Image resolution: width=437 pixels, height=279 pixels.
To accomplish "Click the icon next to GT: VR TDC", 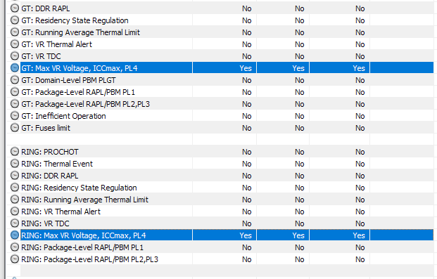I will 15,56.
